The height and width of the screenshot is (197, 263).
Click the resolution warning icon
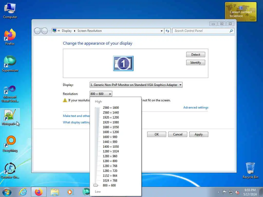click(65, 100)
